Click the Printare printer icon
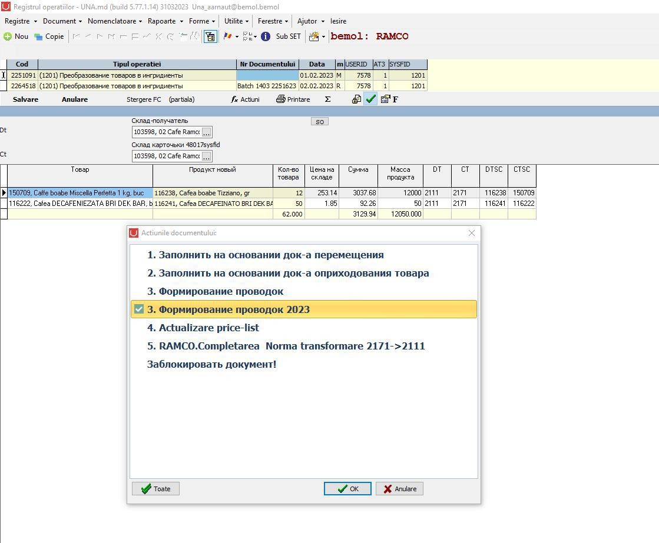Screen dimensions: 659x543 click(281, 99)
